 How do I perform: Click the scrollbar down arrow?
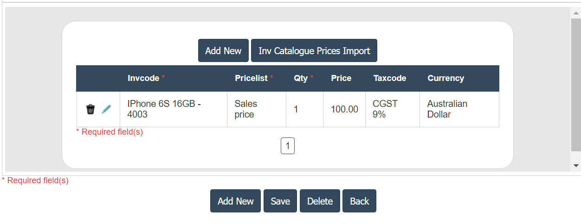[576, 165]
